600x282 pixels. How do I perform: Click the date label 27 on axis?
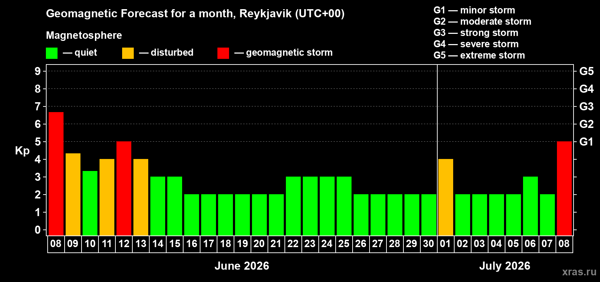point(378,244)
